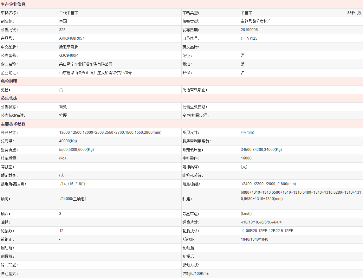Click the catalog number (十五)125 value
This screenshot has height=278, width=363.
pyautogui.click(x=249, y=38)
